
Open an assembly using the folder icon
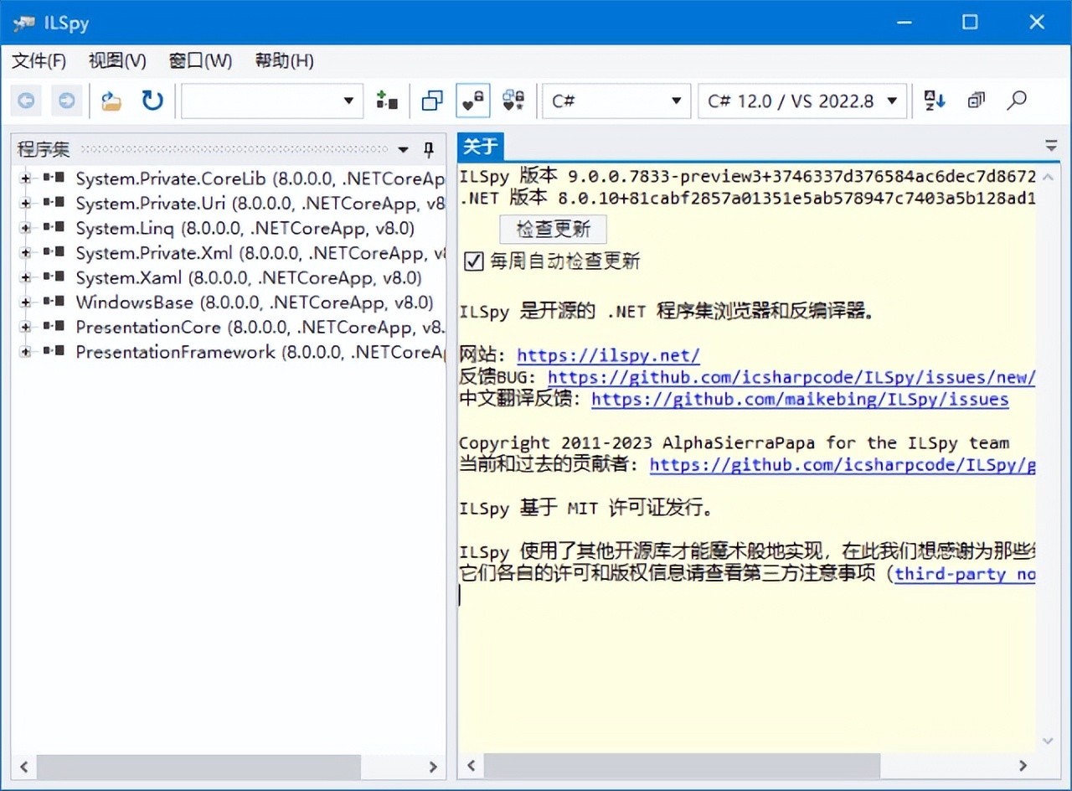coord(111,100)
